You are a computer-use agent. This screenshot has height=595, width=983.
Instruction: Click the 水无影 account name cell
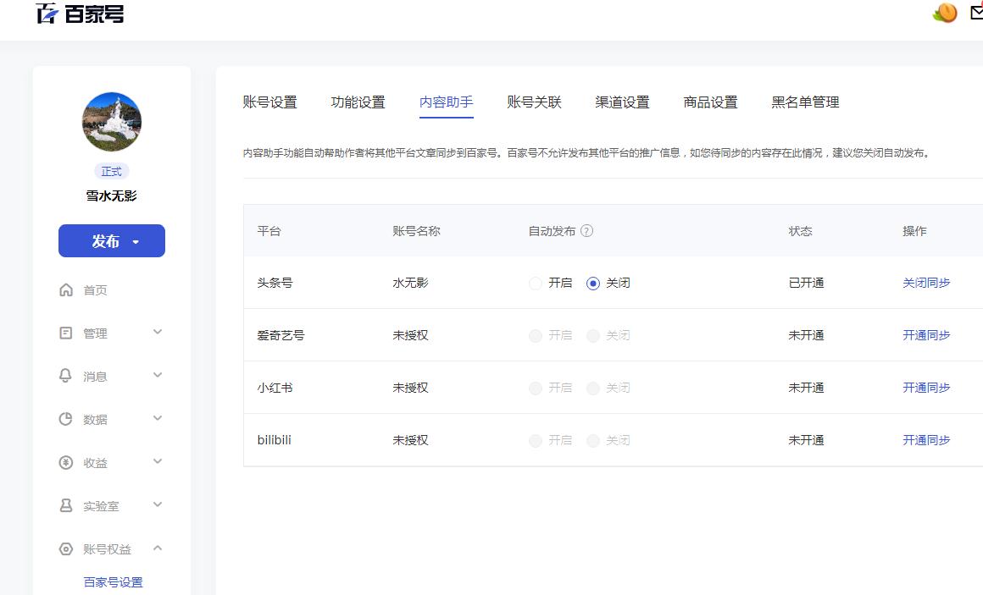coord(410,283)
